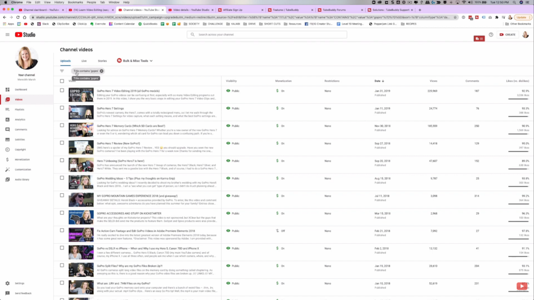Toggle the select-all videos checkbox

tap(62, 81)
